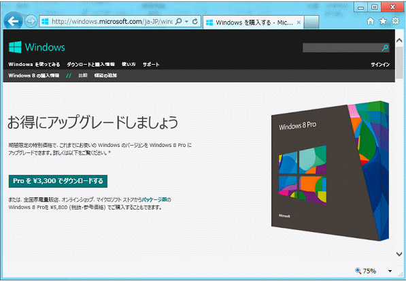Image resolution: width=406 pixels, height=281 pixels.
Task: Click the browser Forward arrow button
Action: click(x=31, y=21)
